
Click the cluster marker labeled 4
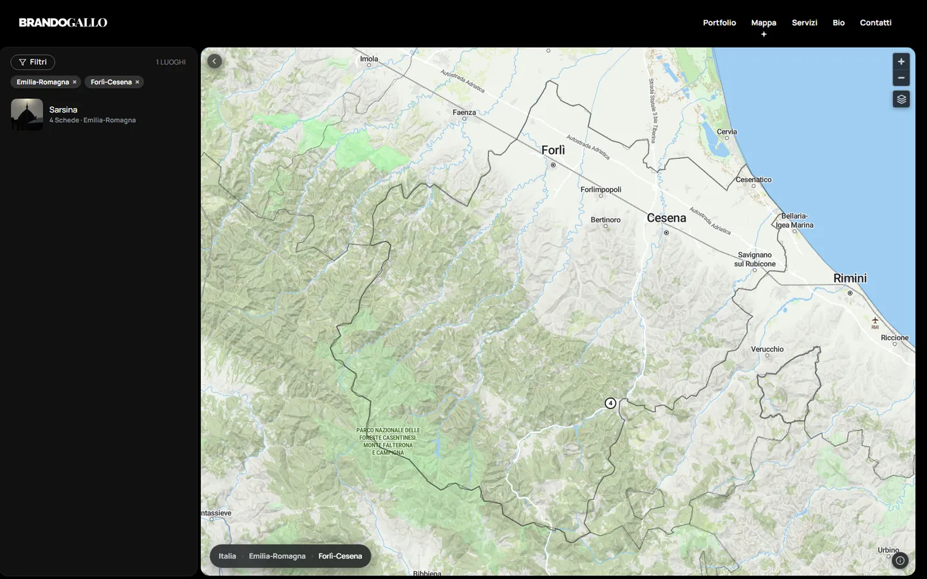(x=610, y=403)
